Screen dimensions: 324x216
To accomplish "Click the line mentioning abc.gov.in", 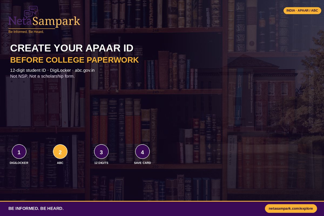I will (x=52, y=70).
